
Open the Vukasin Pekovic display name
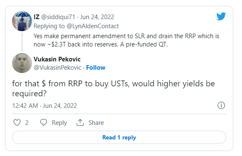[57, 59]
